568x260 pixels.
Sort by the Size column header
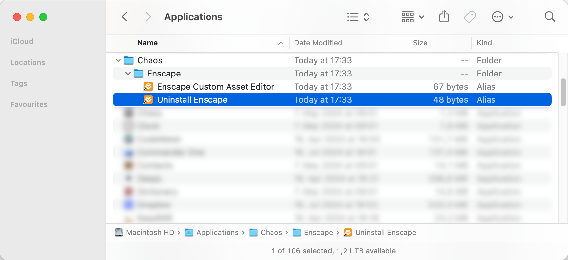tap(420, 43)
